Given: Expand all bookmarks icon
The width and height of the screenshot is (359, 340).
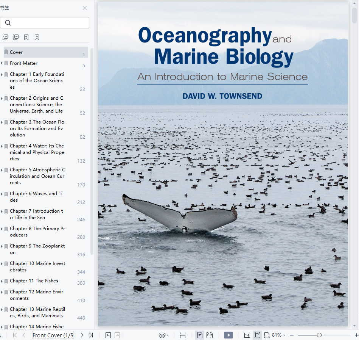Looking at the screenshot, I should (x=5, y=37).
